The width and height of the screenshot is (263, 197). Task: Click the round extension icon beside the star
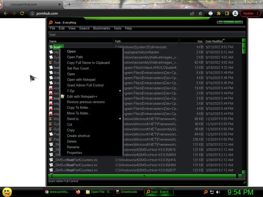pos(211,13)
